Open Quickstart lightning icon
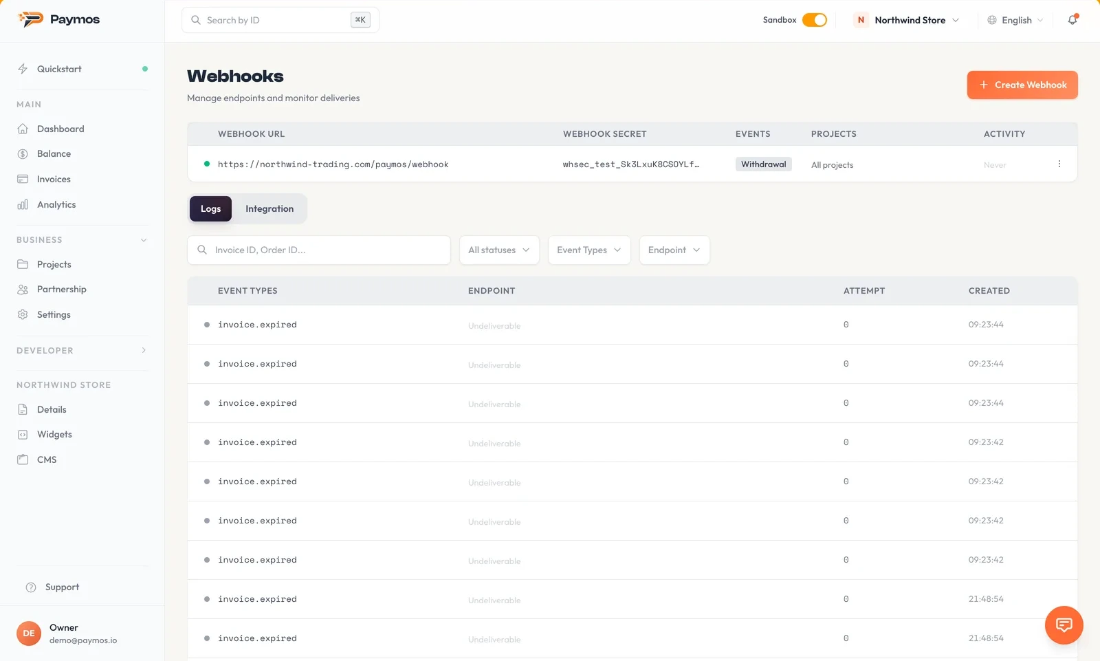 coord(23,69)
